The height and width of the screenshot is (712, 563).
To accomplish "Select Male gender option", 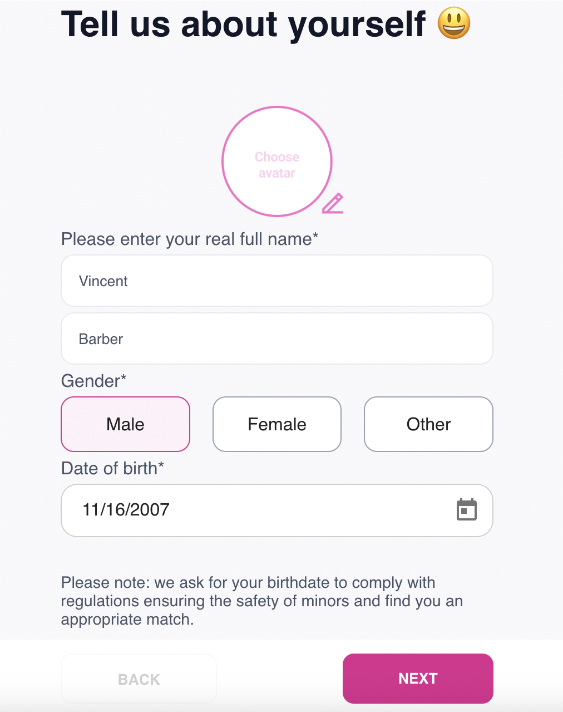I will [x=125, y=424].
